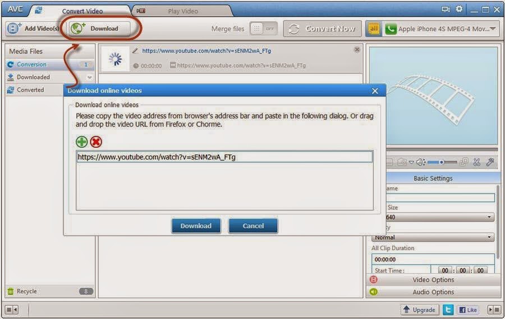Remove the queued video with the x icon
Screen dimensions: 505x319
pyautogui.click(x=357, y=49)
